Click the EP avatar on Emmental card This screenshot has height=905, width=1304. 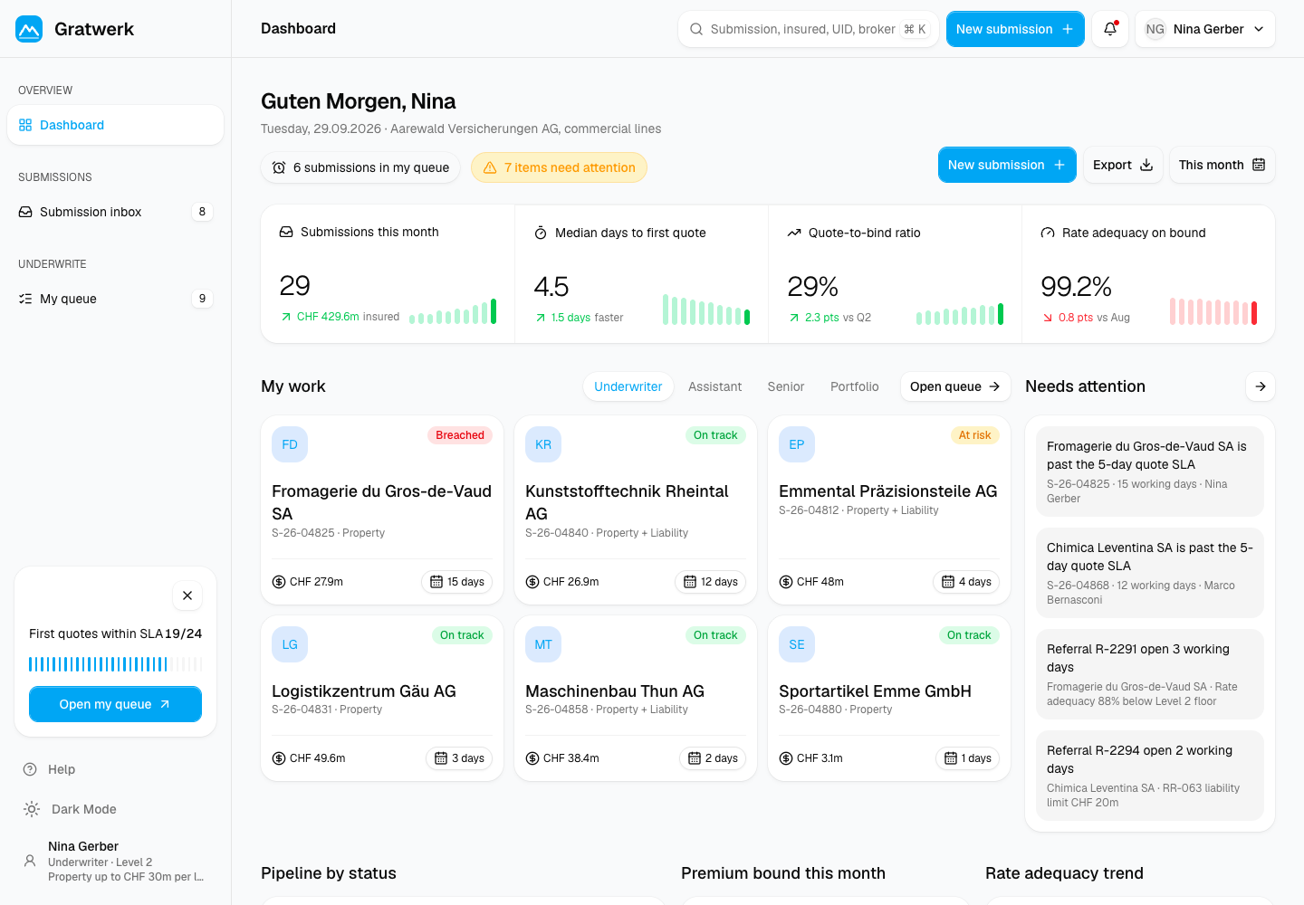797,444
